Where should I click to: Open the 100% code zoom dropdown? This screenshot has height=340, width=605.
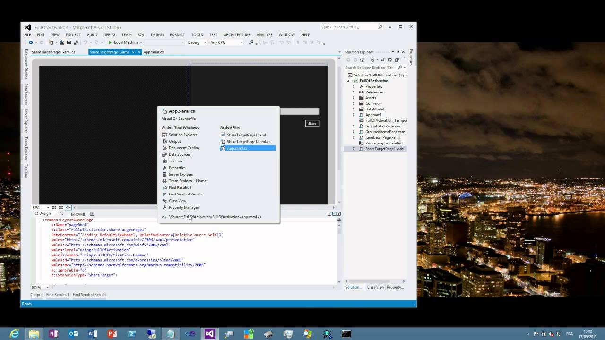[47, 288]
